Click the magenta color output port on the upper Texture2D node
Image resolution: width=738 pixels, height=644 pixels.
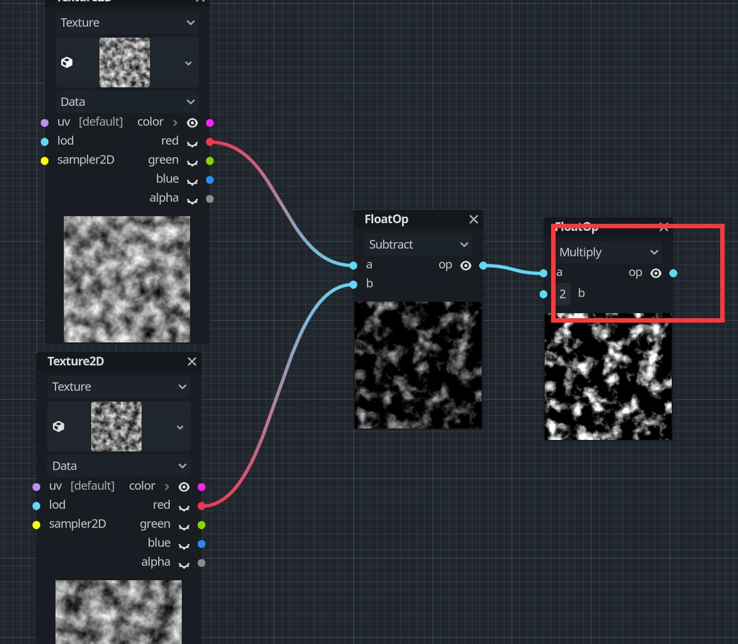pyautogui.click(x=210, y=123)
